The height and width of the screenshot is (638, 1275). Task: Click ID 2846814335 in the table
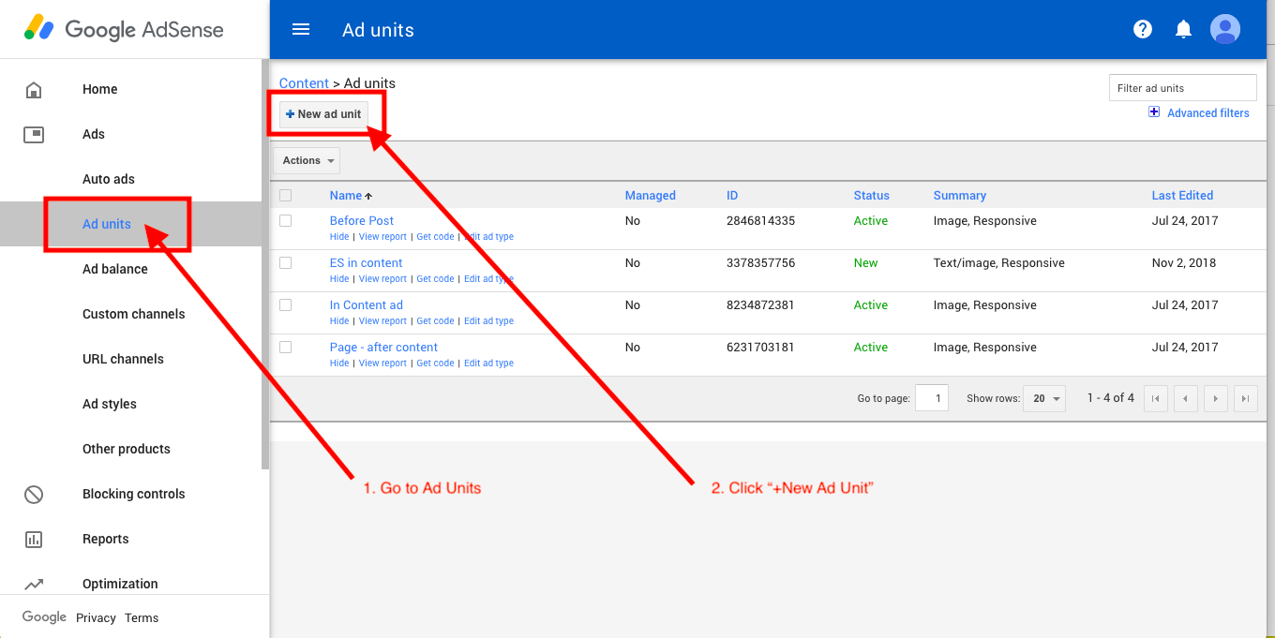(x=760, y=221)
